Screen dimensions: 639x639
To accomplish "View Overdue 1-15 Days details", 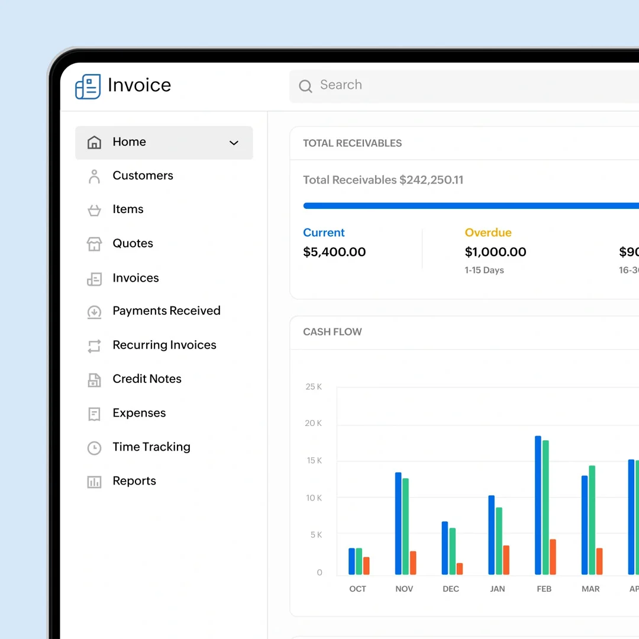I will [485, 270].
